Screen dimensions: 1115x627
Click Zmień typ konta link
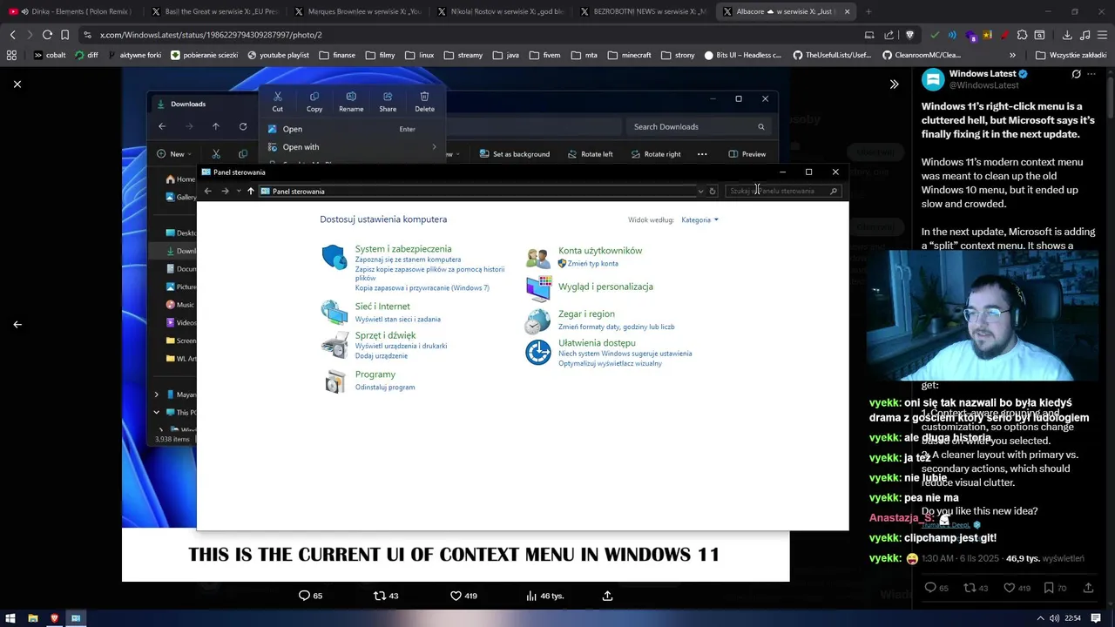coord(592,263)
